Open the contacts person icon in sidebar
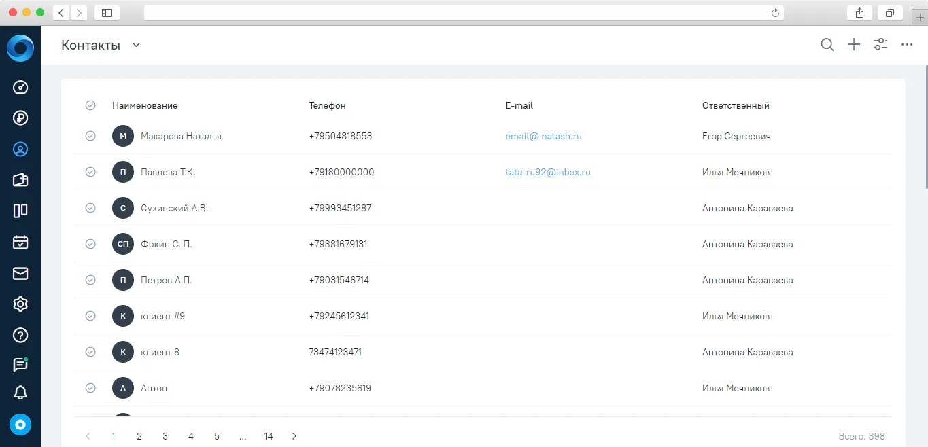Screen dimensions: 928x447 [x=20, y=149]
